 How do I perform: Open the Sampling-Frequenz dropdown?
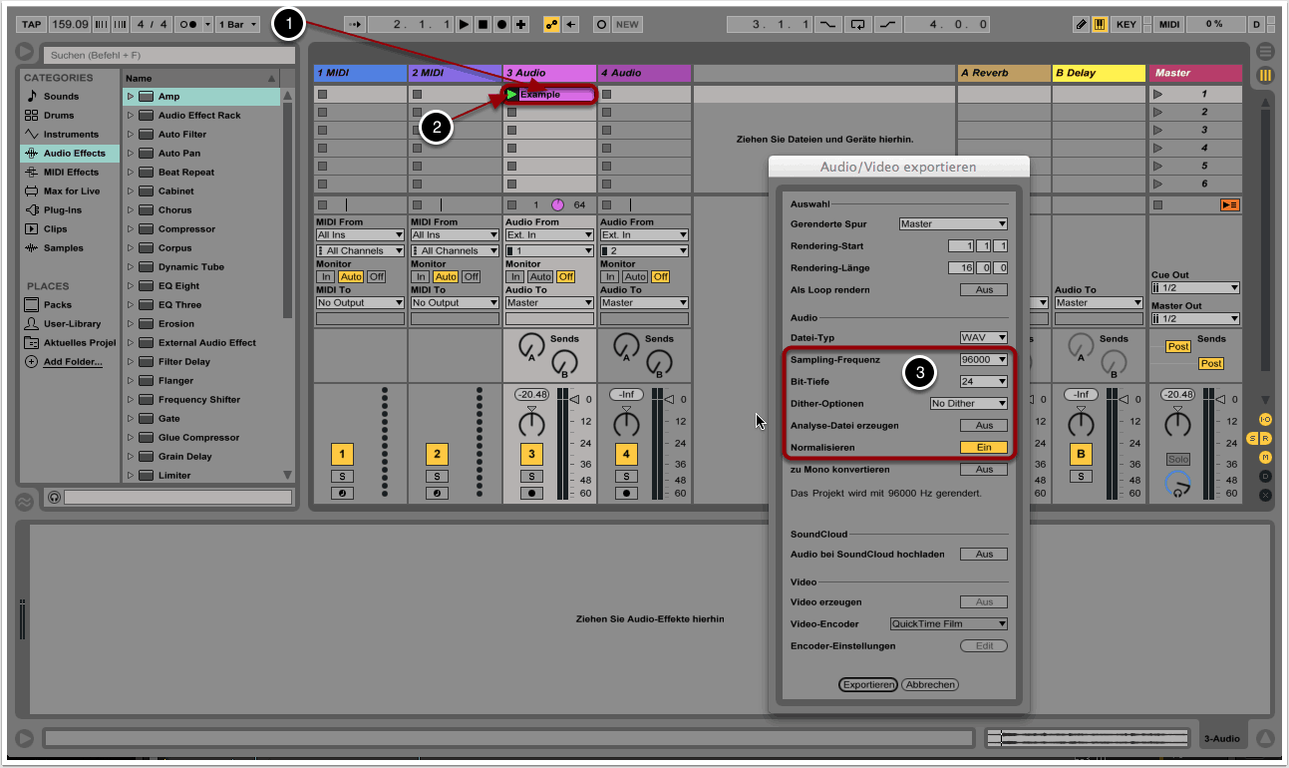click(983, 360)
